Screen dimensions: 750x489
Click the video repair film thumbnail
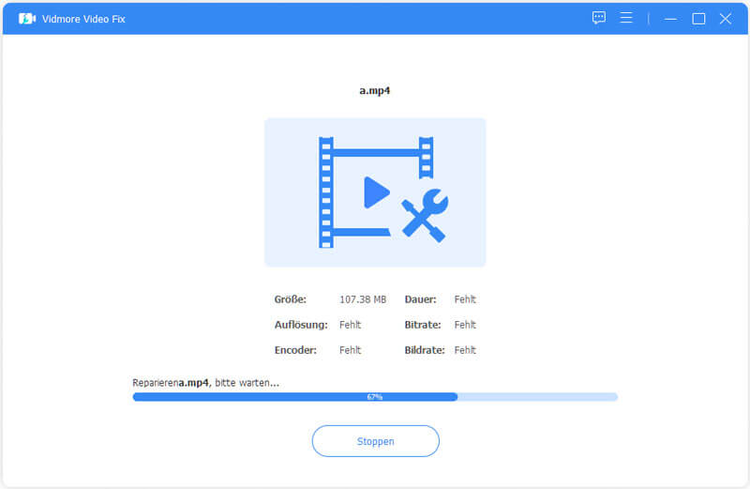(x=375, y=192)
